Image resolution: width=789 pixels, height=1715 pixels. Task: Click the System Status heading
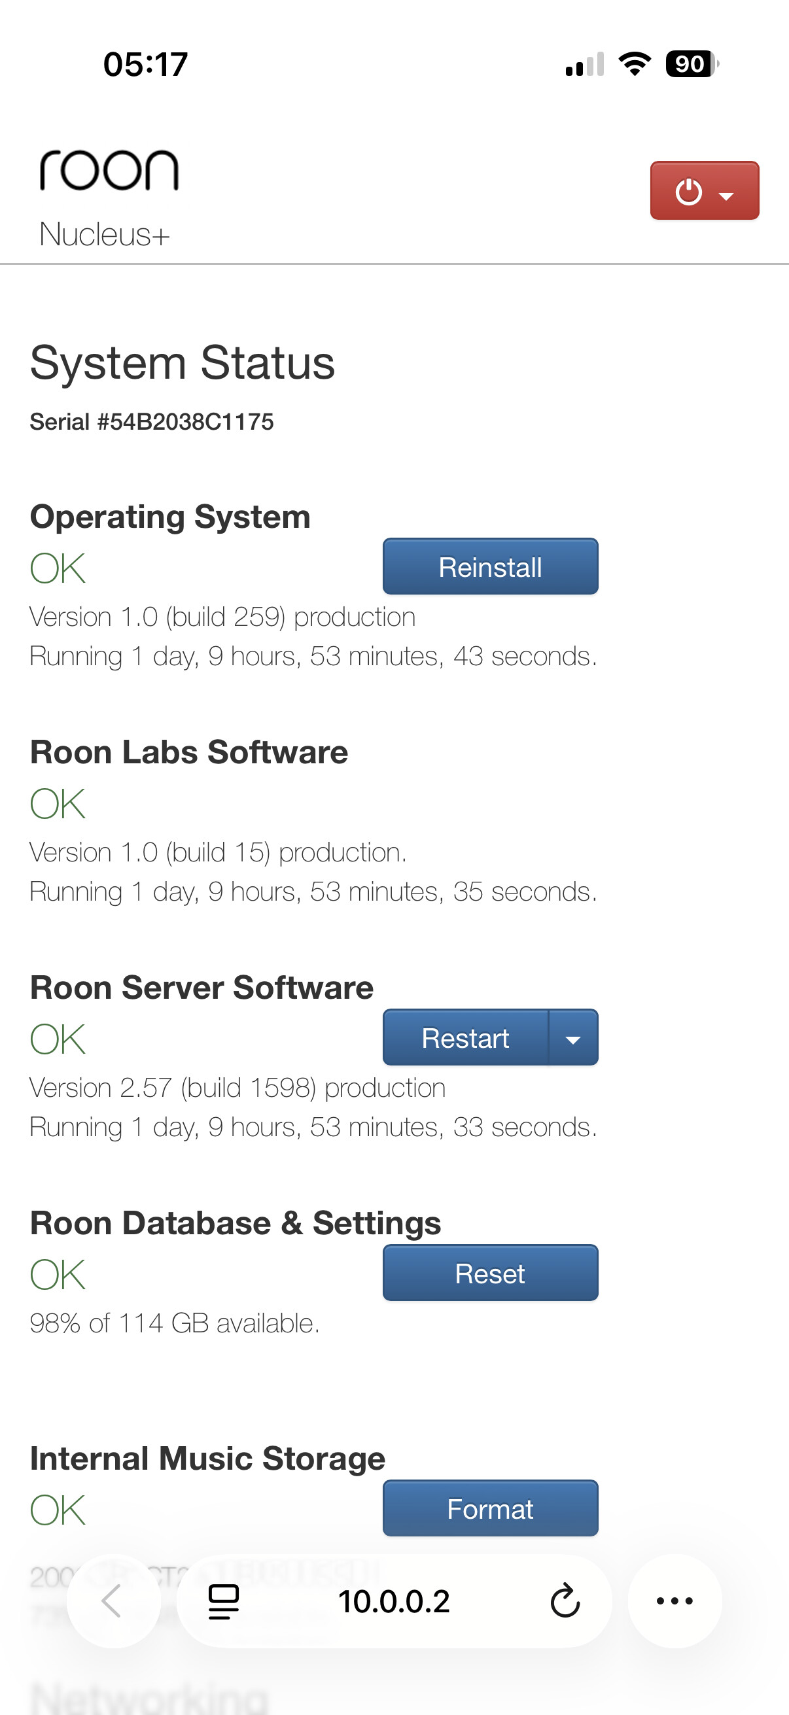coord(183,363)
